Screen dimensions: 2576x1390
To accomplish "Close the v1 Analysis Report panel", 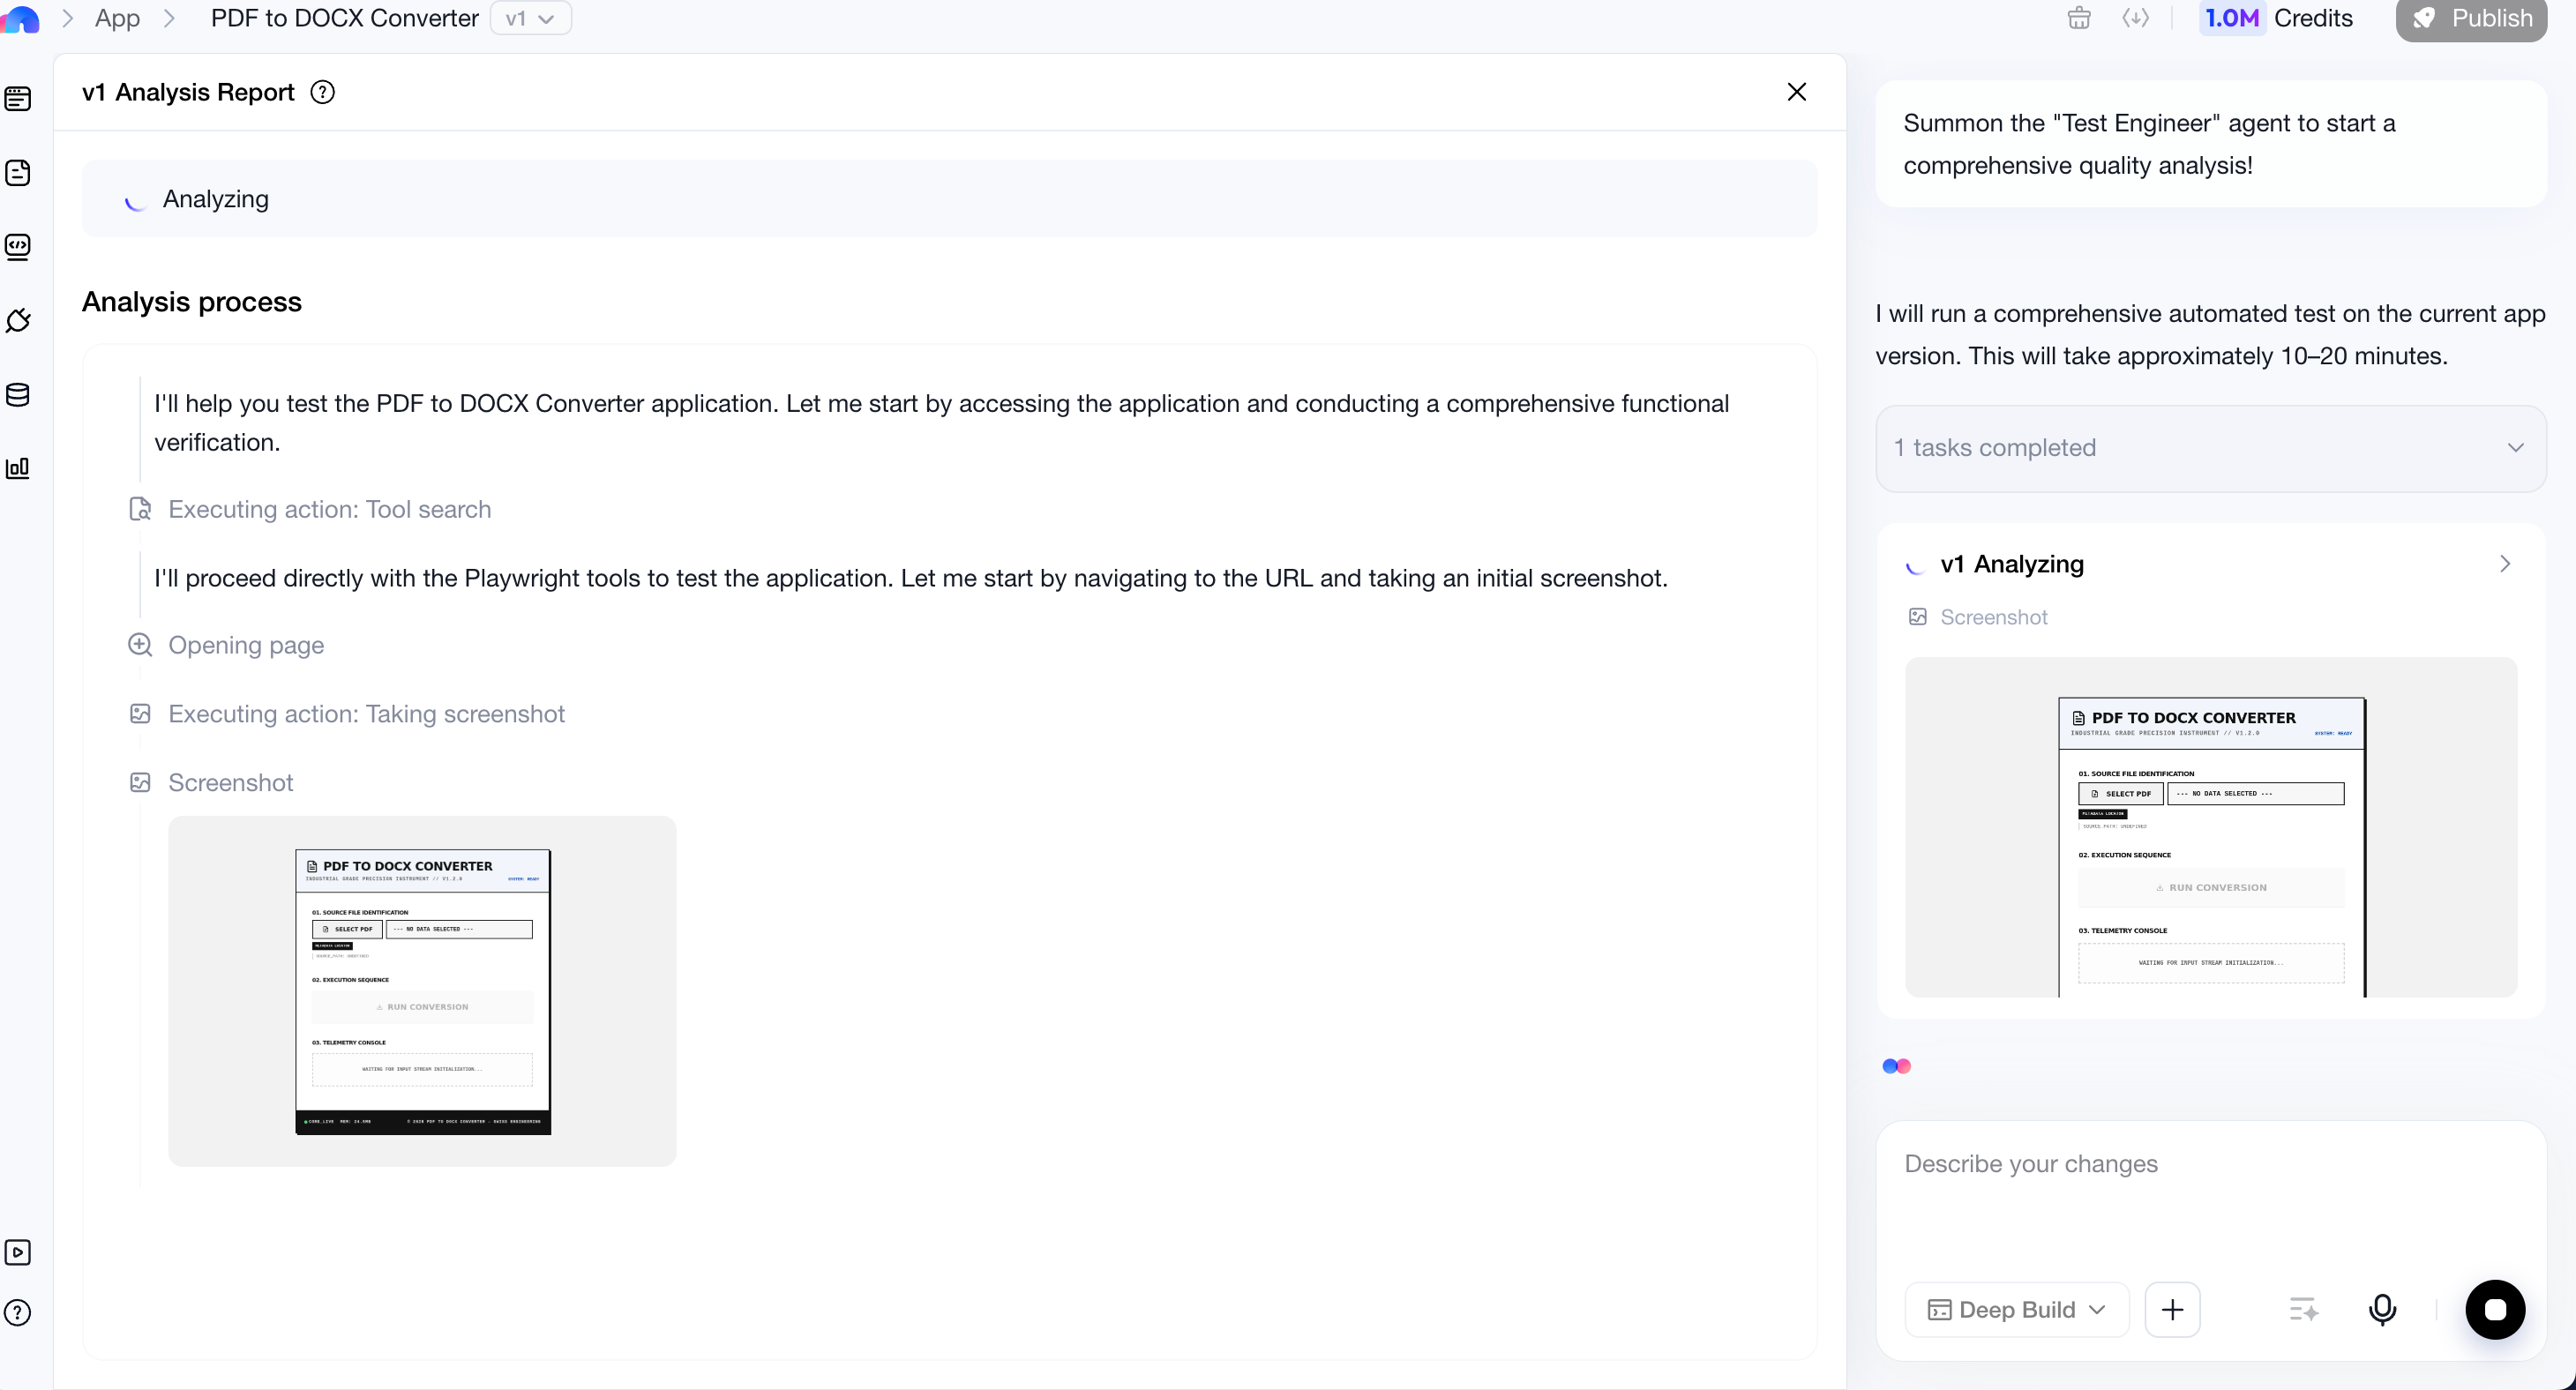I will coord(1796,92).
